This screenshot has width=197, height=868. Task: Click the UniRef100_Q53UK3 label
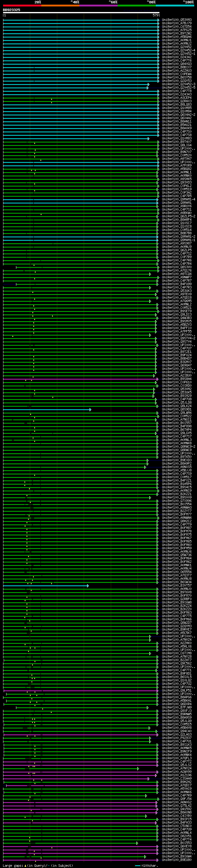(x=177, y=291)
